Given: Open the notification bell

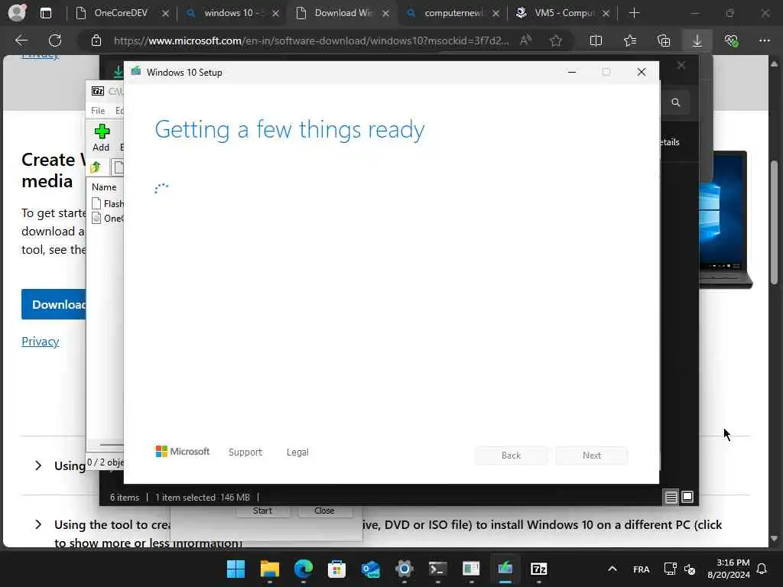Looking at the screenshot, I should pyautogui.click(x=762, y=569).
